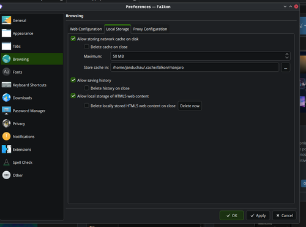Viewport: 306px width, 227px height.
Task: Enable Delete locally stored HTML5 content on close
Action: click(86, 106)
